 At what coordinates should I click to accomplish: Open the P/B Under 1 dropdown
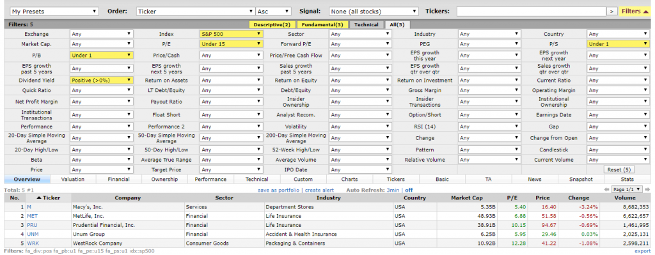click(102, 55)
